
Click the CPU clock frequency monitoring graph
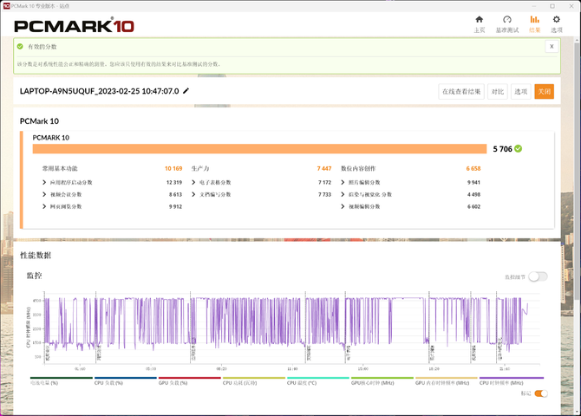pyautogui.click(x=291, y=328)
